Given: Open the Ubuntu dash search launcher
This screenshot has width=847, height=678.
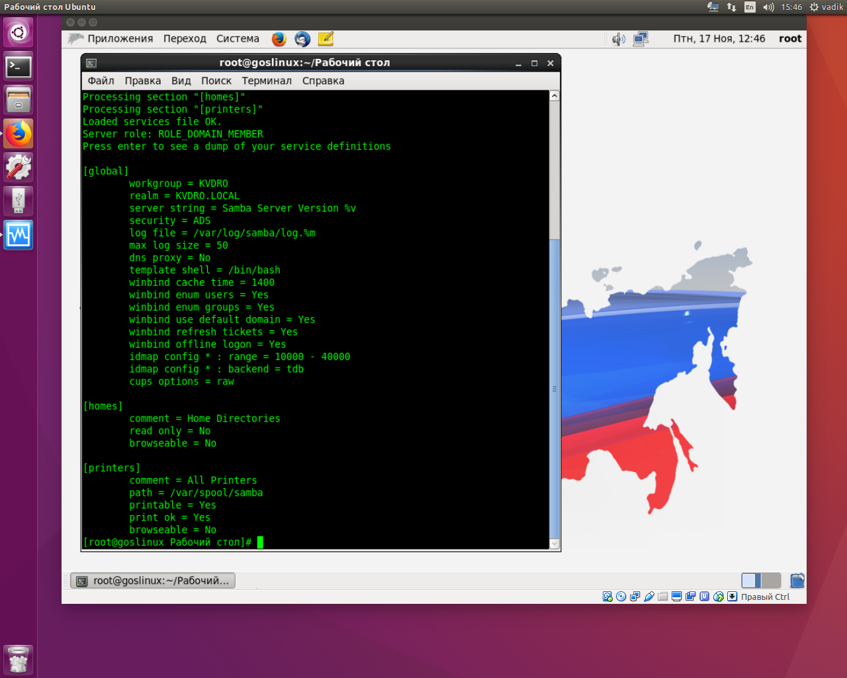Looking at the screenshot, I should 19,32.
